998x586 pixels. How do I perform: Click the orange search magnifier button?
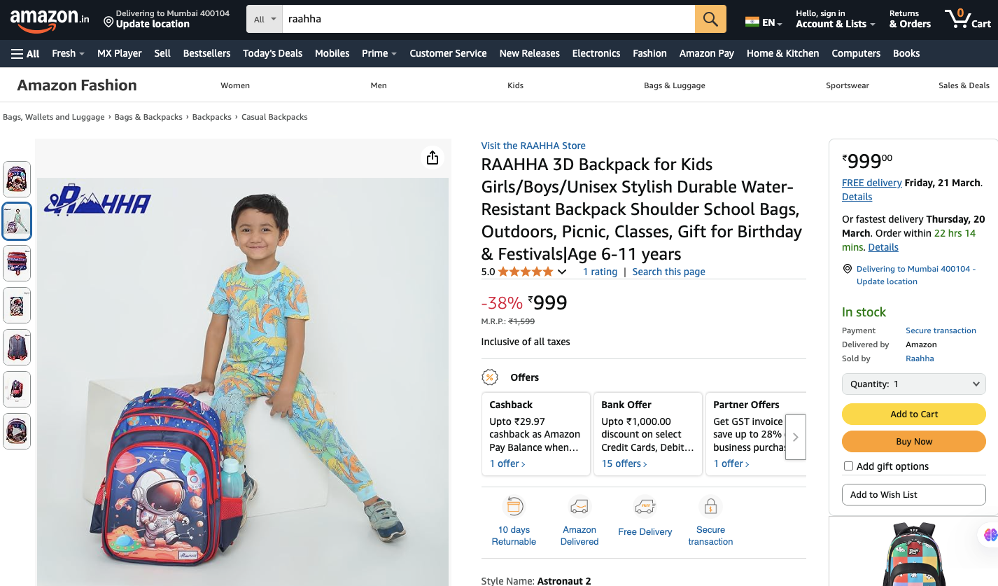click(x=710, y=19)
